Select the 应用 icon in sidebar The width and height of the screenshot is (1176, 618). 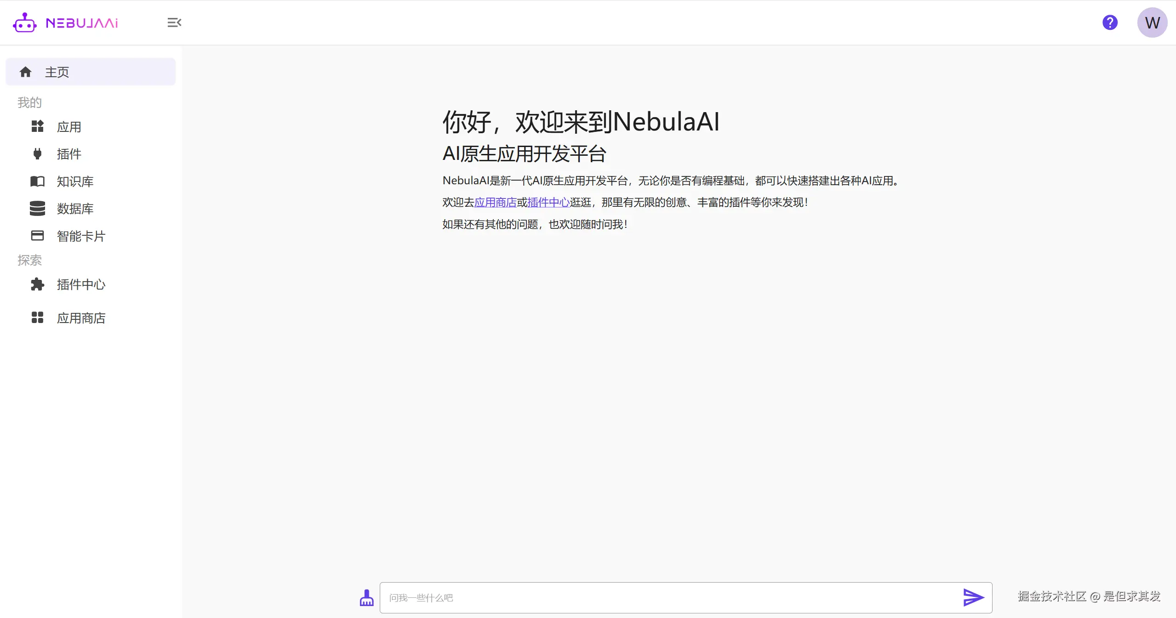37,126
